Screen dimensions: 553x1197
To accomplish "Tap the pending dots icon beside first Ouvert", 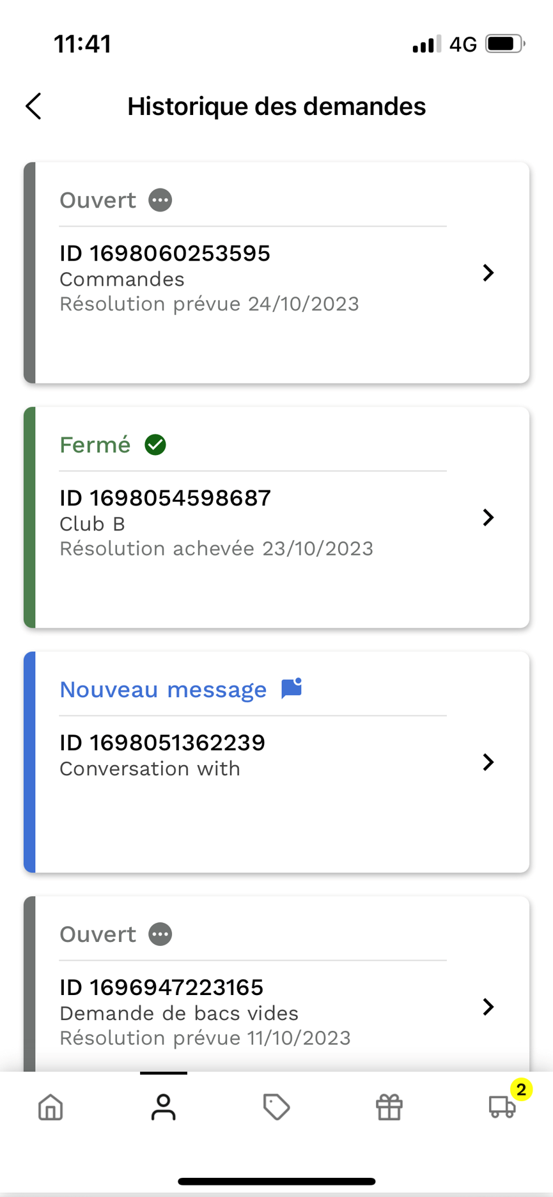I will (160, 200).
